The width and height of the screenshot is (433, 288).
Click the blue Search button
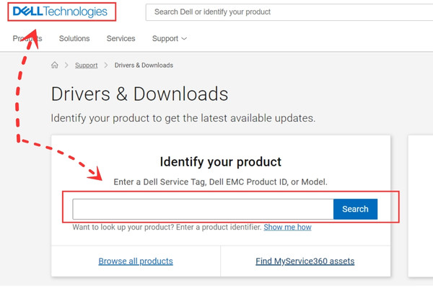point(355,210)
